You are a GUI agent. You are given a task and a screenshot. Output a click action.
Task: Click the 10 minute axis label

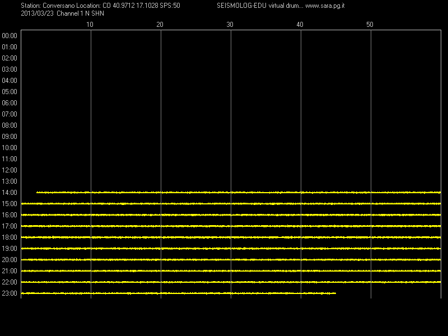(90, 25)
